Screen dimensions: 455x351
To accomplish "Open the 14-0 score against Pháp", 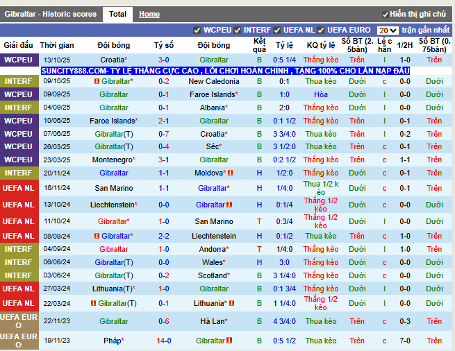I will (x=164, y=341).
